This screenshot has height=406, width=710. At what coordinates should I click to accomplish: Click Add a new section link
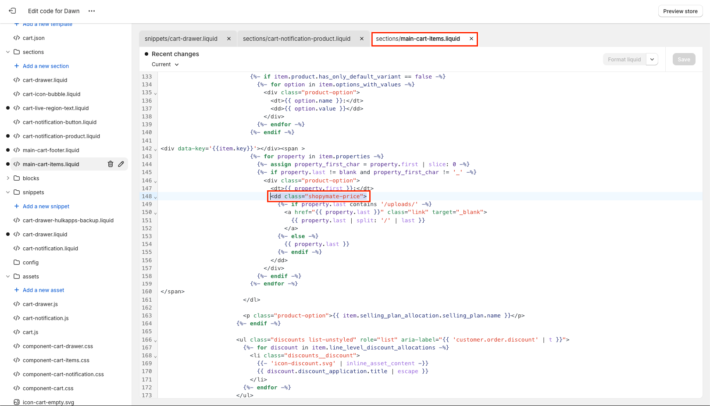pos(46,66)
